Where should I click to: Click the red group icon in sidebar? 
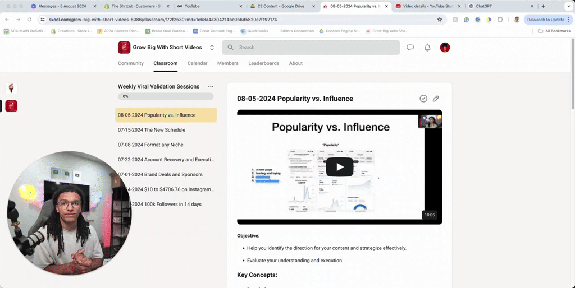(11, 106)
